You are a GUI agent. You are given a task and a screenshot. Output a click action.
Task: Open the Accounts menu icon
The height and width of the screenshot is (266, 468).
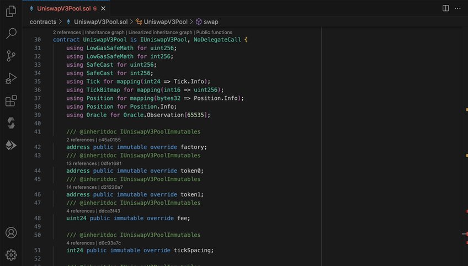pyautogui.click(x=11, y=232)
